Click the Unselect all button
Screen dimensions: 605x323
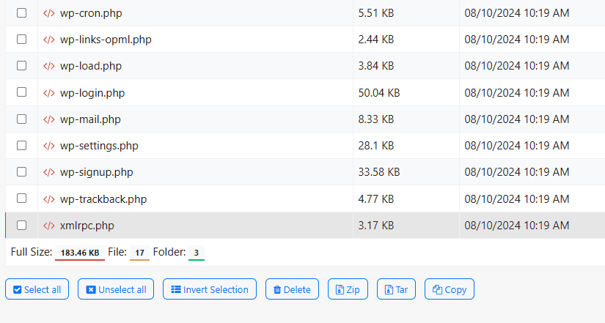point(116,289)
